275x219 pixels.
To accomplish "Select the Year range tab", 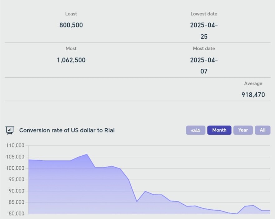I will tap(243, 130).
